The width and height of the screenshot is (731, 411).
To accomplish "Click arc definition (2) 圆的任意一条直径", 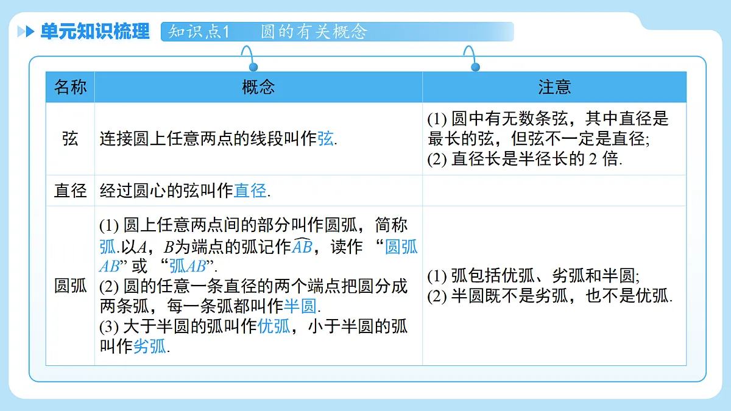I will point(253,296).
